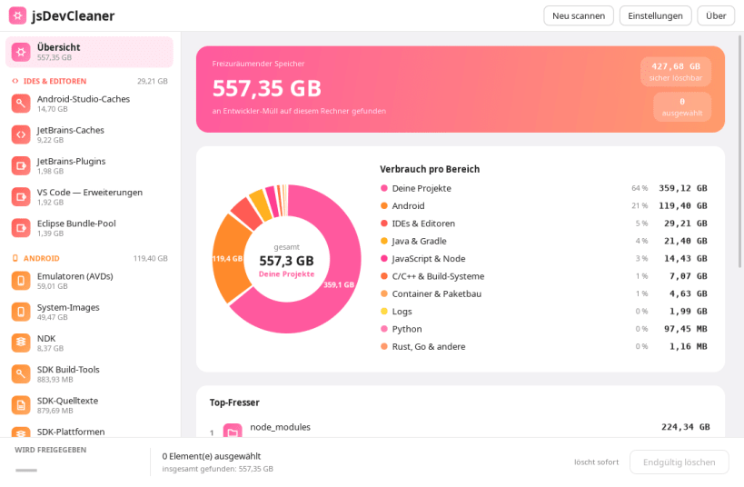Viewport: 744px width, 487px height.
Task: Click the IDES & EDITOREN section header
Action: [89, 81]
